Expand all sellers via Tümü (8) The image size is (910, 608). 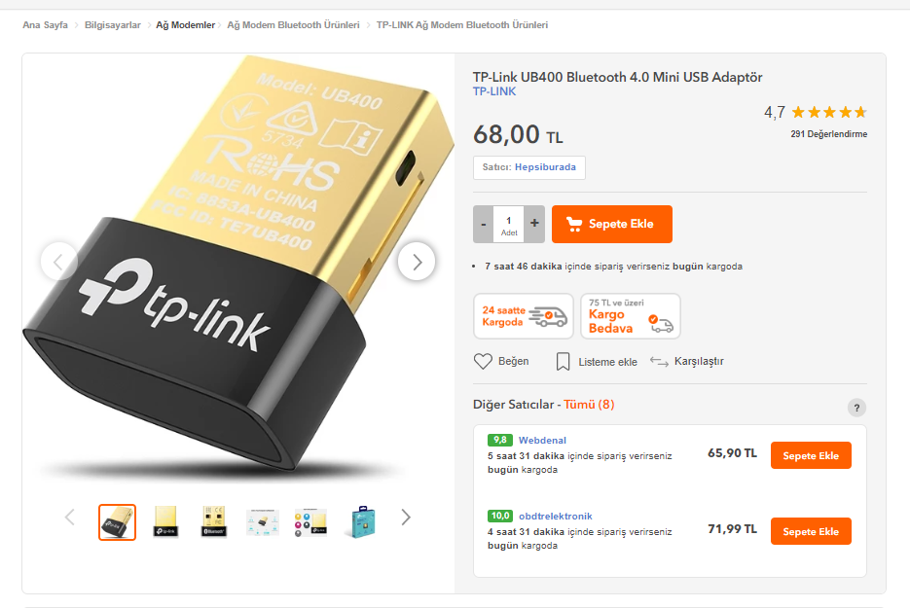[589, 405]
